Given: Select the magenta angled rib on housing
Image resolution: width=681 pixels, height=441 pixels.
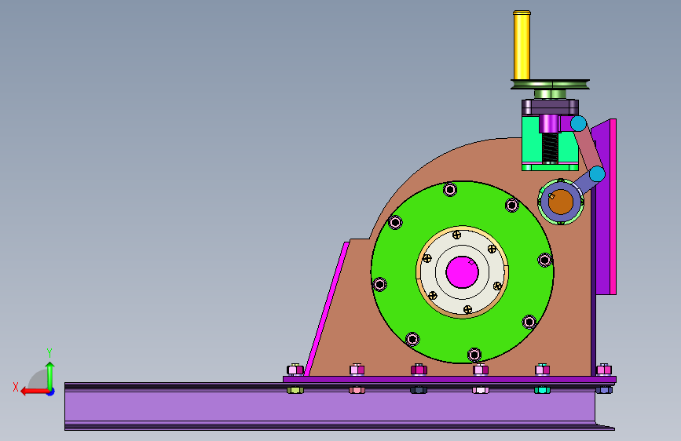Looking at the screenshot, I should coord(327,308).
